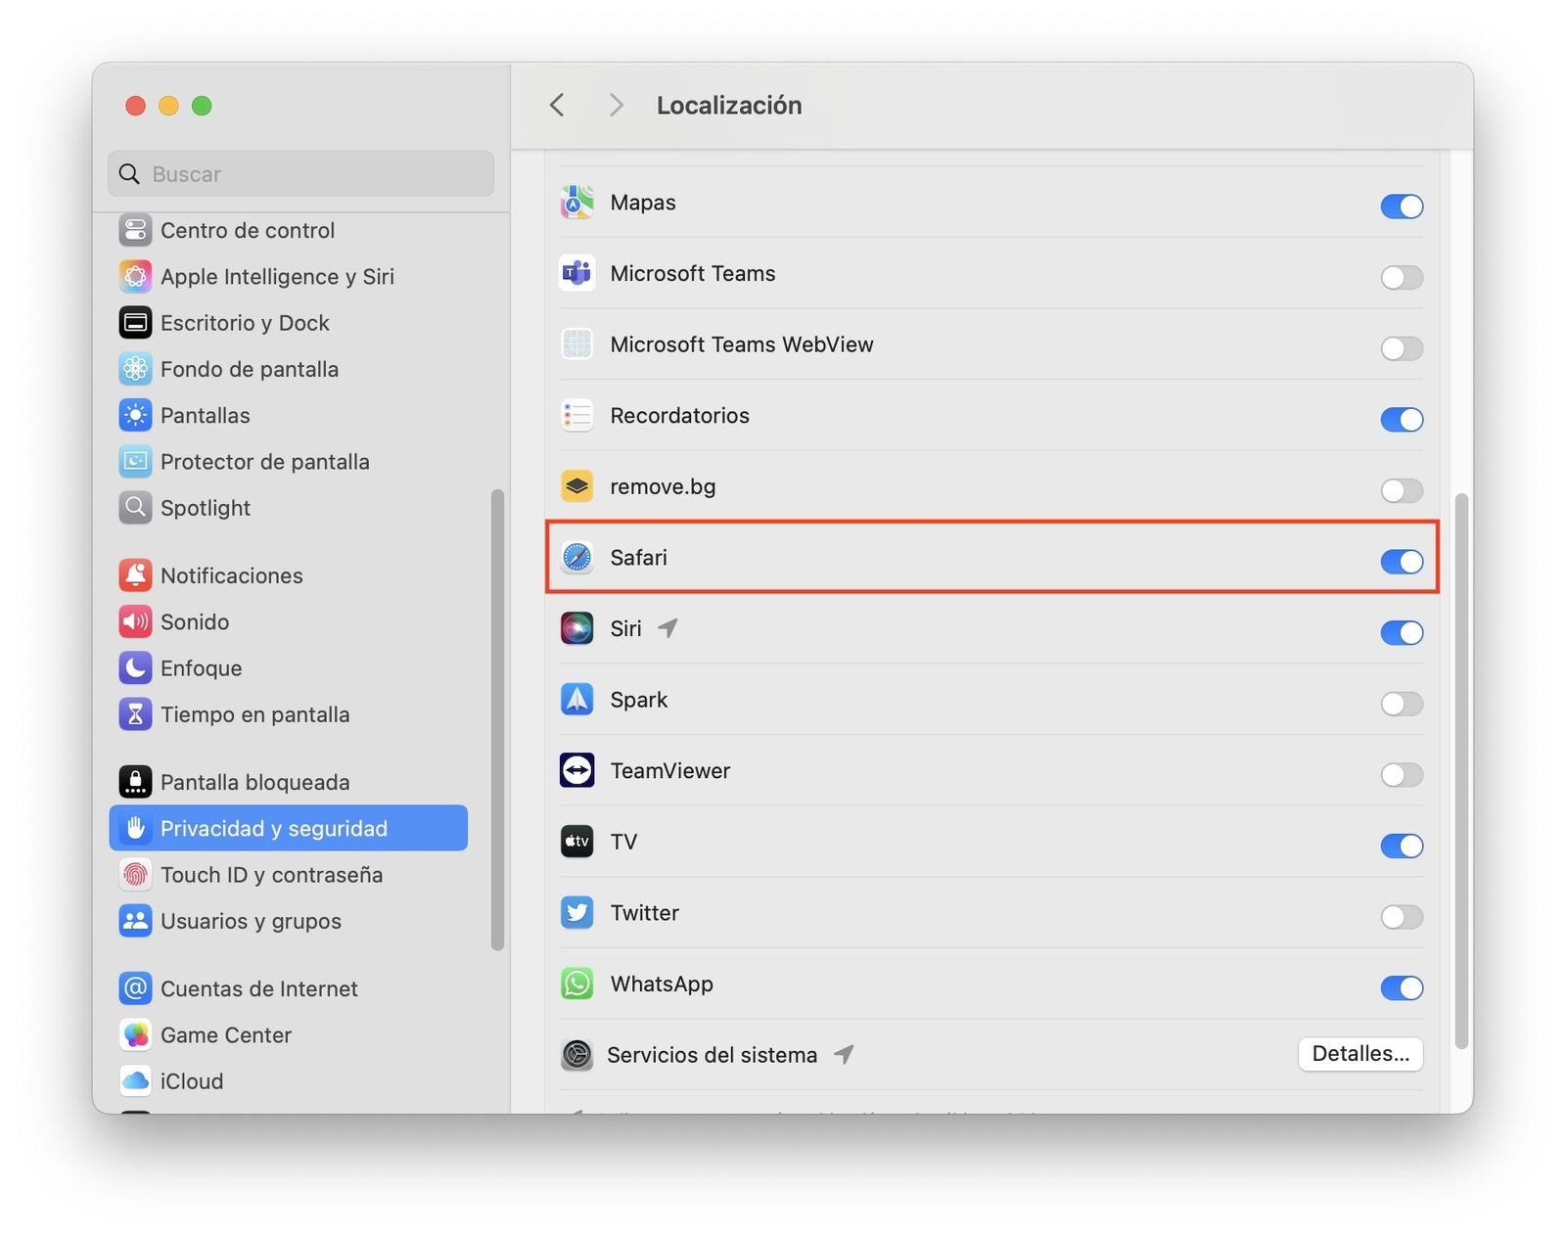
Task: Select Pantallas in the sidebar
Action: (x=289, y=415)
